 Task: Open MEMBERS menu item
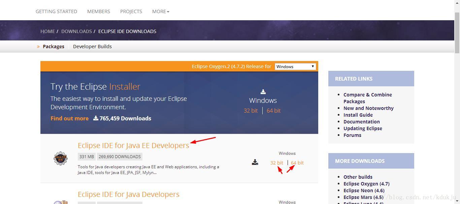pyautogui.click(x=99, y=11)
